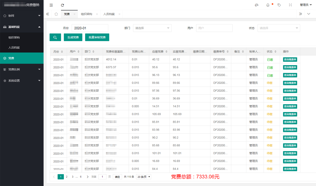The height and width of the screenshot is (186, 316).
Task: Click the refresh icon in the top bar
Action: point(63,5)
